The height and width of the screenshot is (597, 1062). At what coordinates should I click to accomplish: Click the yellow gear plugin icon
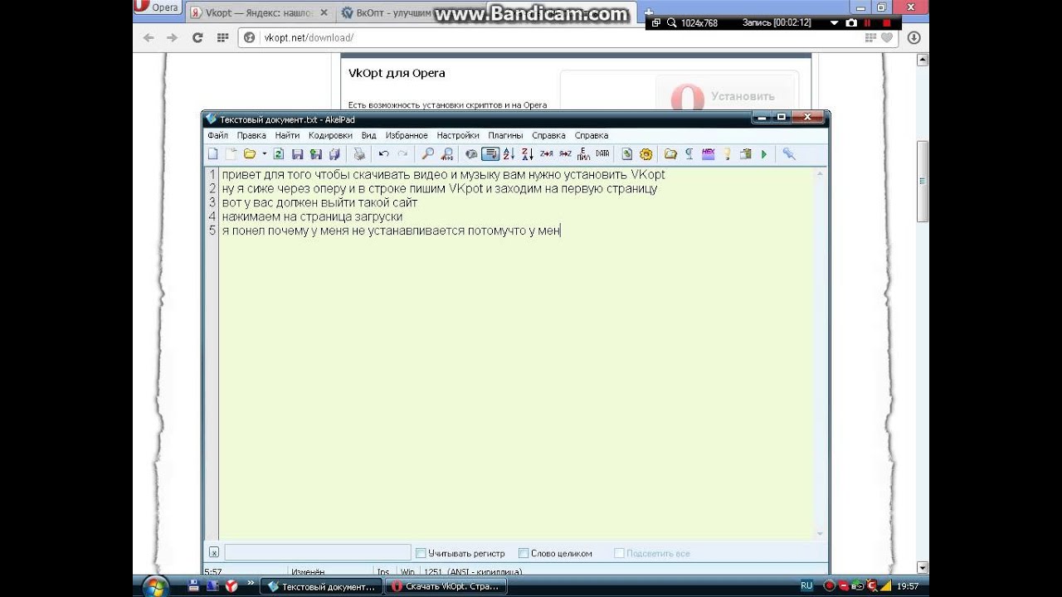645,153
